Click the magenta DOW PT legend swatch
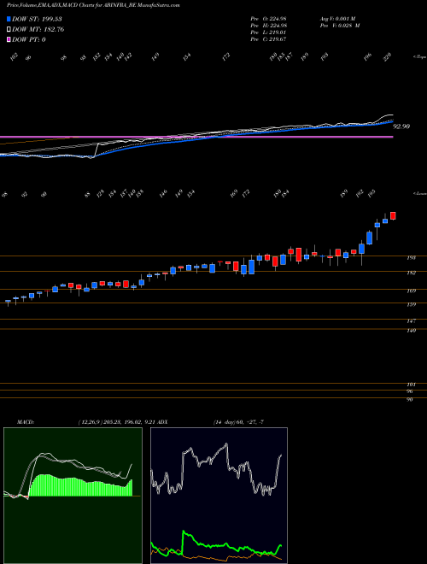The width and height of the screenshot is (427, 564). tap(9, 39)
